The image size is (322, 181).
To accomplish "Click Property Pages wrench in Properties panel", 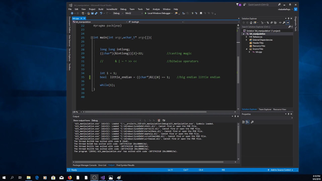I will pyautogui.click(x=252, y=122).
